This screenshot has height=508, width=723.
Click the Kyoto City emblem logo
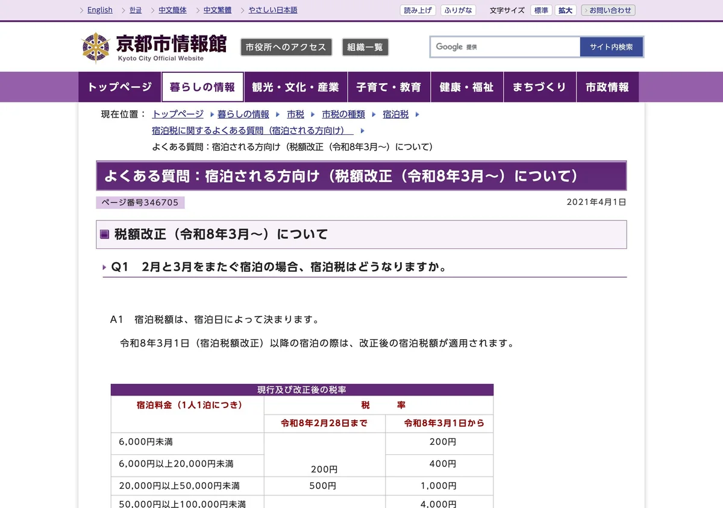[96, 48]
